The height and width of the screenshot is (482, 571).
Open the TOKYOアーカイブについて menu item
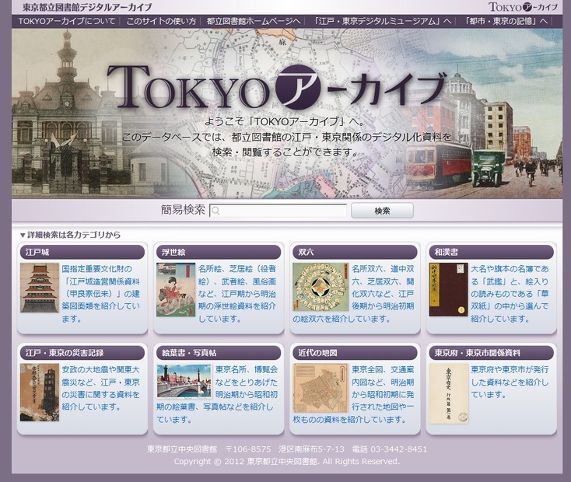(x=67, y=21)
